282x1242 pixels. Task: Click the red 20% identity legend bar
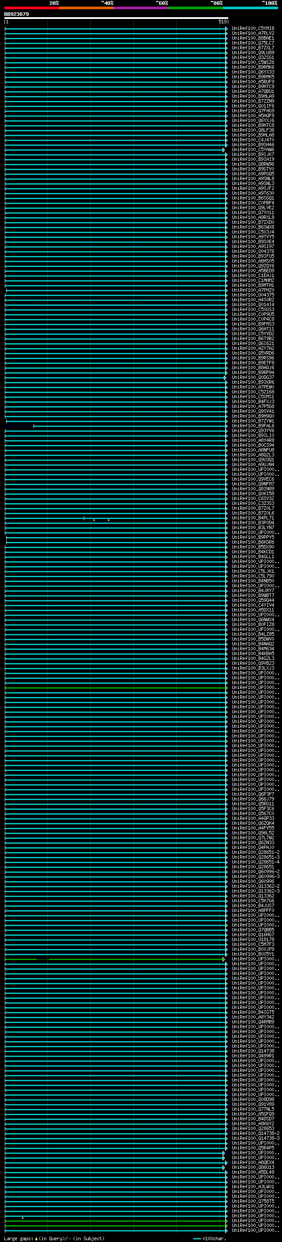pos(31,8)
